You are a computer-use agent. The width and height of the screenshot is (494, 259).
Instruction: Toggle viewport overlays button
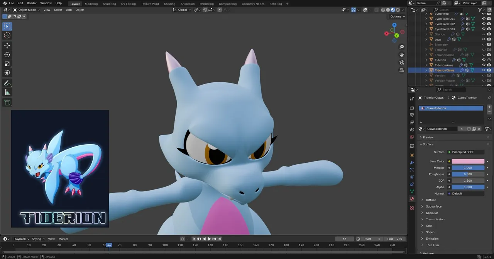[365, 10]
